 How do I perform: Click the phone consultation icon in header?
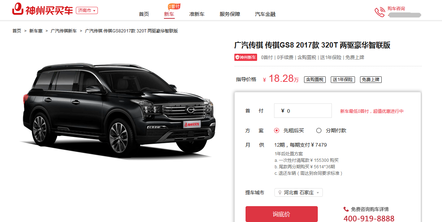coord(380,12)
